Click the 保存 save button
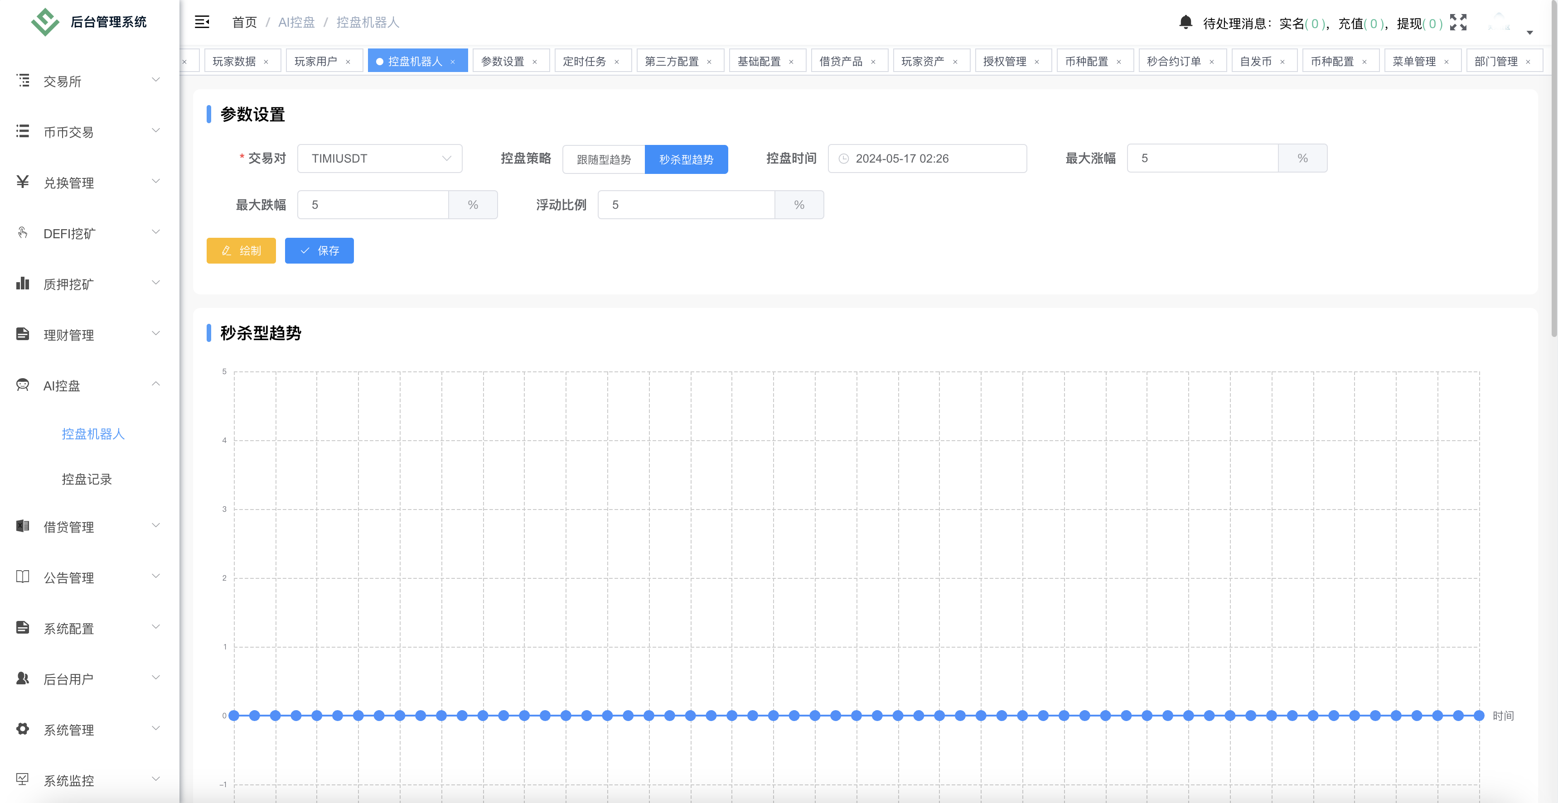1558x803 pixels. [x=319, y=250]
